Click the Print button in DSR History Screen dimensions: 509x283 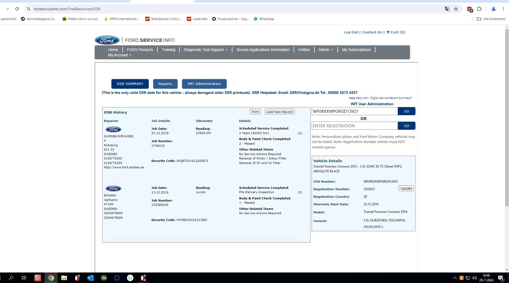click(255, 112)
